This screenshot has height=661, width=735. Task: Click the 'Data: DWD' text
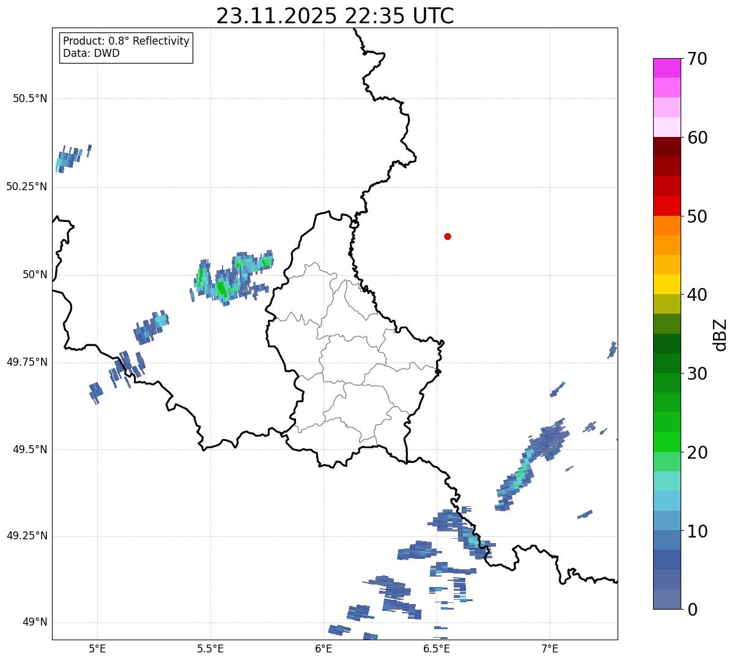coord(91,53)
